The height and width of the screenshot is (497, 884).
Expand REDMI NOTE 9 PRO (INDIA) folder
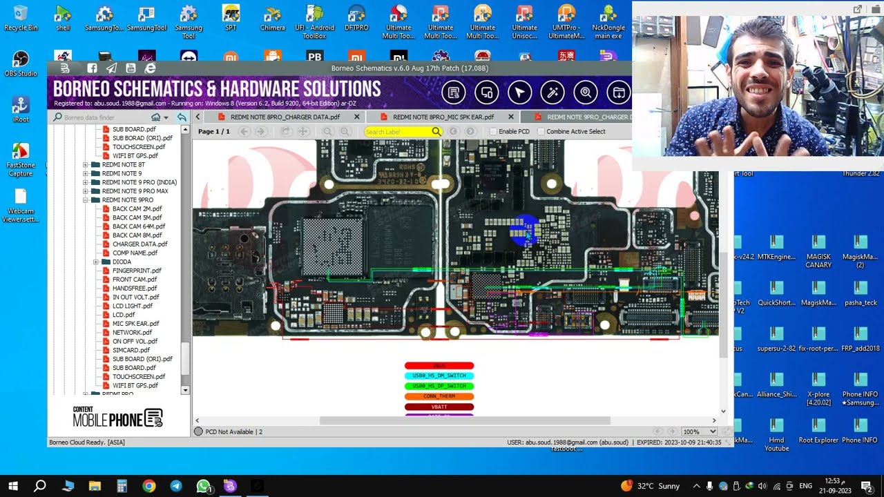[86, 182]
